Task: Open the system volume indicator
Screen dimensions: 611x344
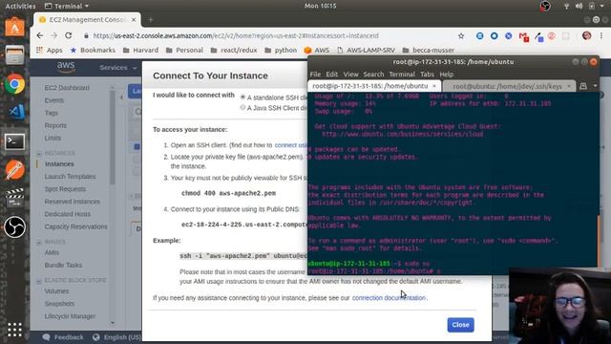Action: tap(579, 6)
